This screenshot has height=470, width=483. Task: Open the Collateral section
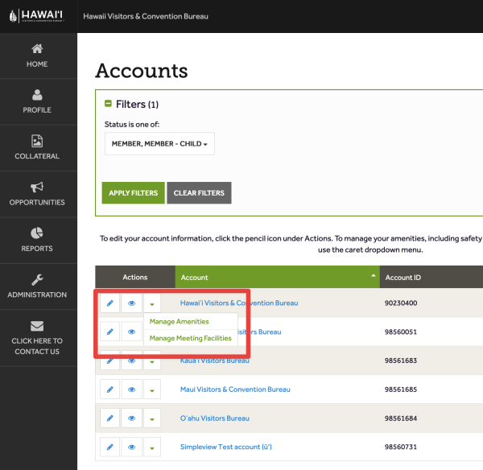click(x=37, y=148)
